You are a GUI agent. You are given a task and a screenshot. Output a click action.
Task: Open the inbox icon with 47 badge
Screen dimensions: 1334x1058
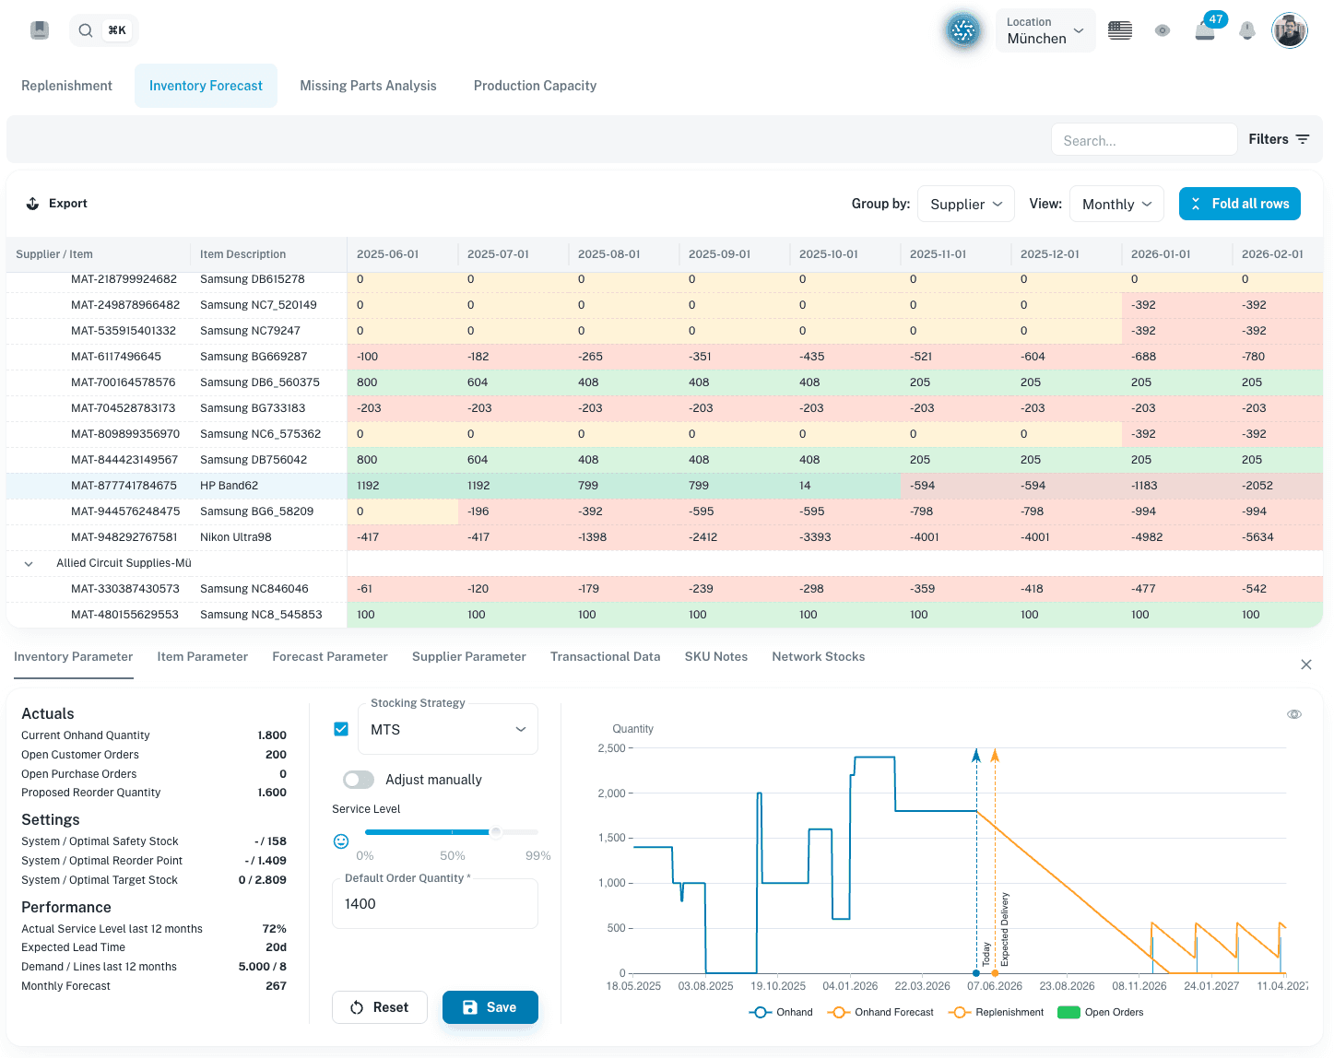click(1205, 30)
